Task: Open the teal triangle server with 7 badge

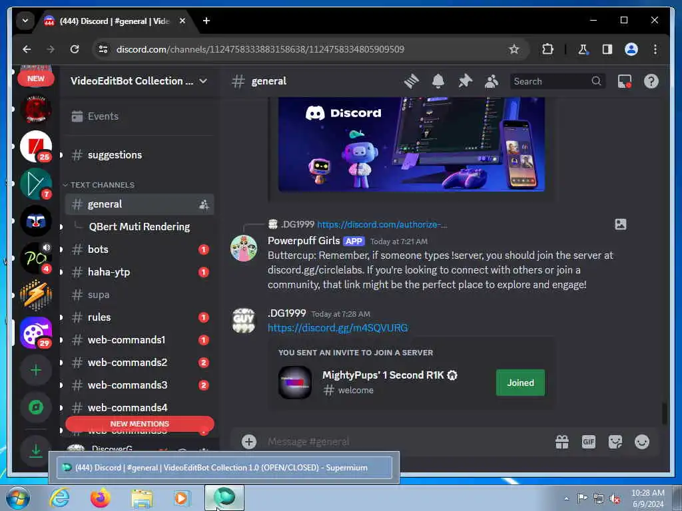Action: 36,184
